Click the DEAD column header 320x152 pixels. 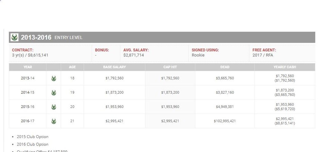[225, 67]
